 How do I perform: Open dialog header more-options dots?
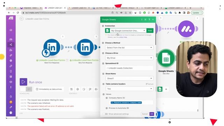click(x=142, y=20)
